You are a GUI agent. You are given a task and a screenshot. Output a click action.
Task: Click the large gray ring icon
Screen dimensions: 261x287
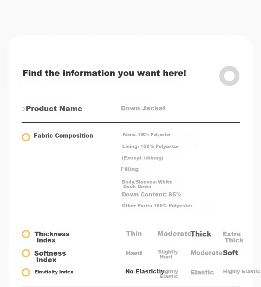click(x=229, y=76)
